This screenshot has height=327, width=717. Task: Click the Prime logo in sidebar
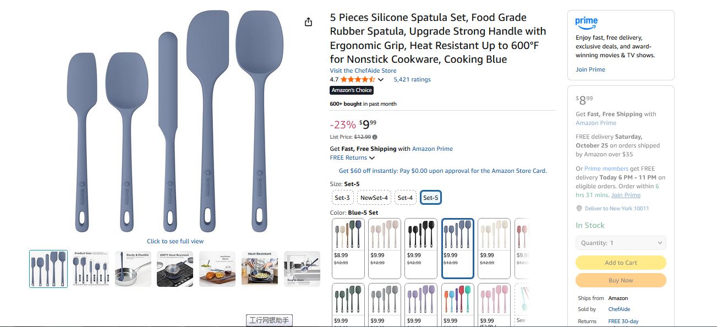586,23
